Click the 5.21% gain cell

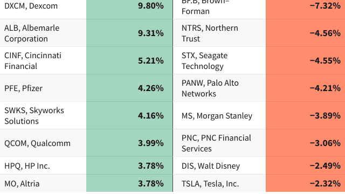click(129, 60)
